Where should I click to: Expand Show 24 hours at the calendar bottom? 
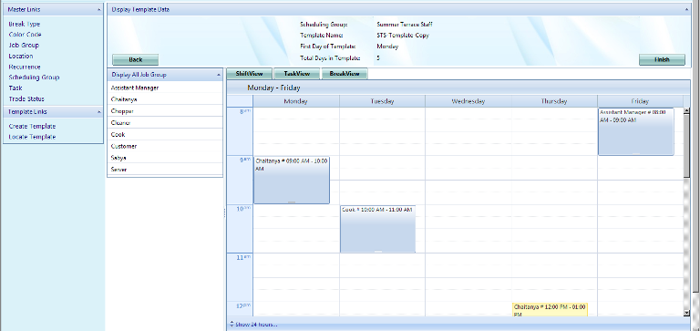coord(253,324)
